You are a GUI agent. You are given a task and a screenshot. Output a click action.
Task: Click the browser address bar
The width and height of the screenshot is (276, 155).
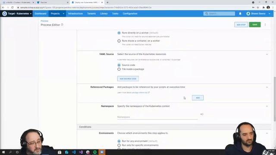[134, 8]
